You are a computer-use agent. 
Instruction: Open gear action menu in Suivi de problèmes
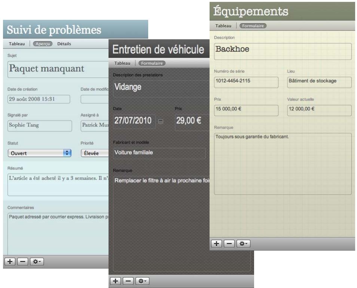(x=37, y=261)
